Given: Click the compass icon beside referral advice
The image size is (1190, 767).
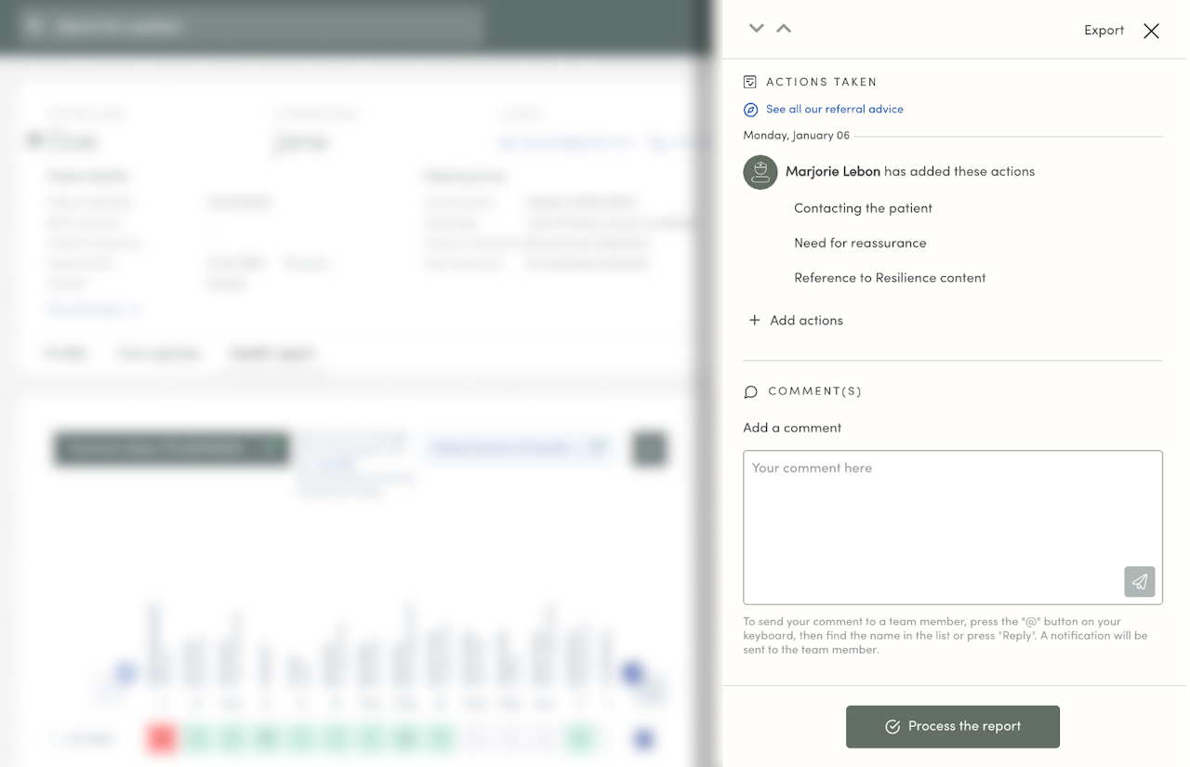Looking at the screenshot, I should [x=750, y=110].
